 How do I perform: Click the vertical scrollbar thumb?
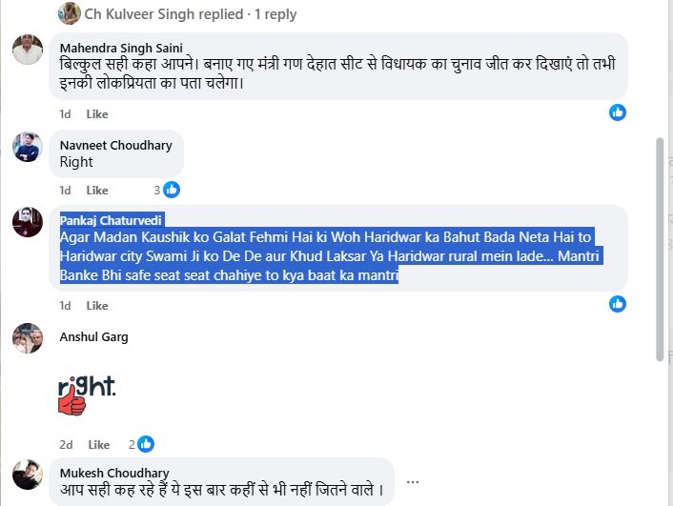pyautogui.click(x=659, y=248)
